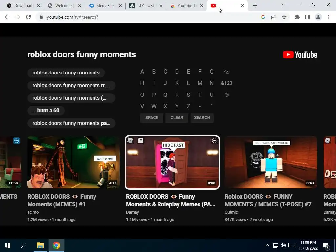Choose suggestion ending with '(...'
336x252 pixels.
click(x=71, y=98)
